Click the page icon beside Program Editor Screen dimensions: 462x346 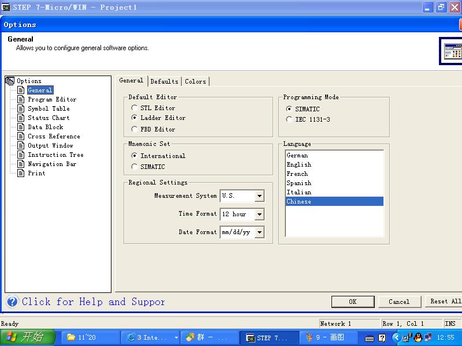(21, 99)
